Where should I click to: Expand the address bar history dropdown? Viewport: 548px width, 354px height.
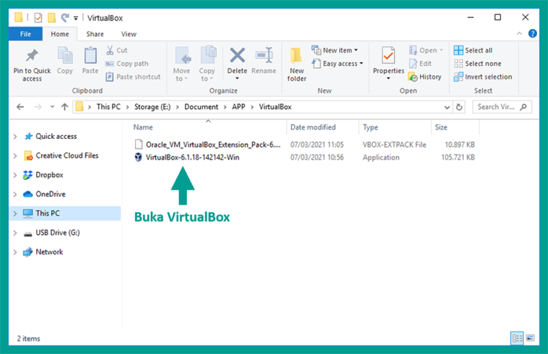coord(447,108)
